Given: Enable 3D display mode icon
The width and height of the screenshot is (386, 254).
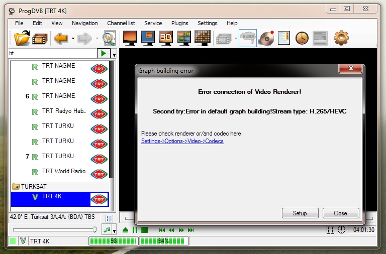Looking at the screenshot, I should click(x=166, y=38).
